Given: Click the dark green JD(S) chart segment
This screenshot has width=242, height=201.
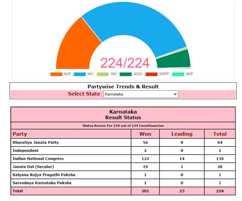Looking at the screenshot, I should 173,58.
